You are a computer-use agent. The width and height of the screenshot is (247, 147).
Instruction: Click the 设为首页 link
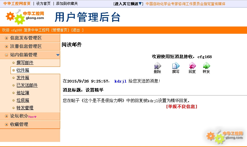click(43, 3)
